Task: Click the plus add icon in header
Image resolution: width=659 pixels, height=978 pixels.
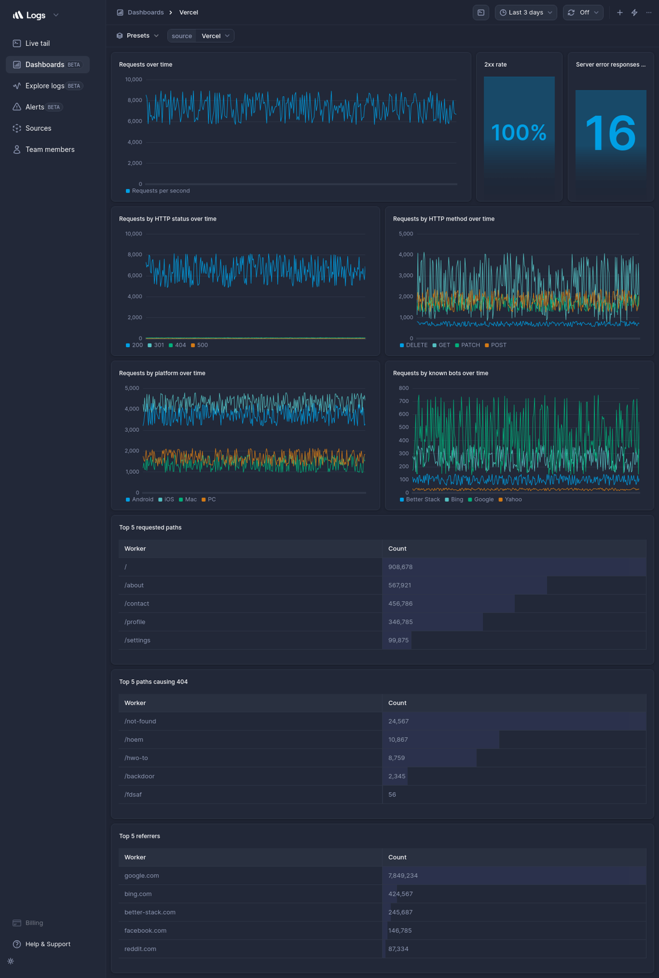Action: [620, 12]
